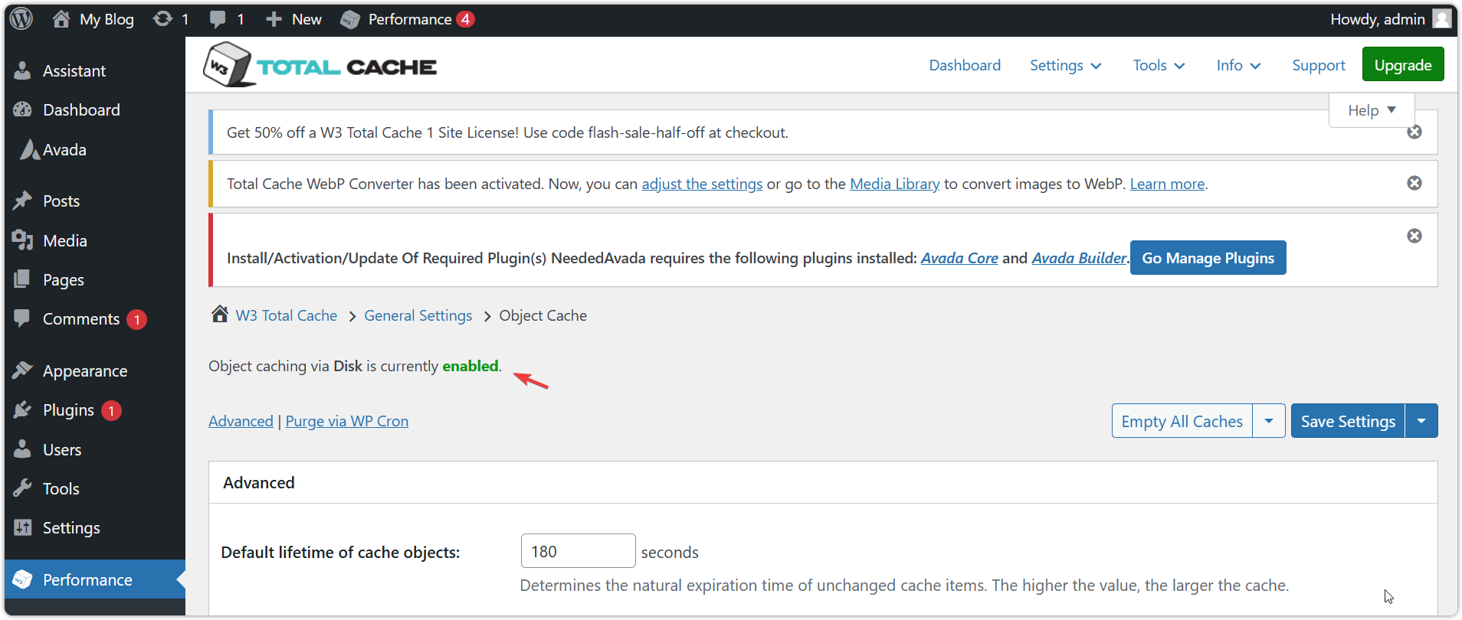The height and width of the screenshot is (620, 1462).
Task: Jump to Purge via WP Cron
Action: click(x=347, y=421)
